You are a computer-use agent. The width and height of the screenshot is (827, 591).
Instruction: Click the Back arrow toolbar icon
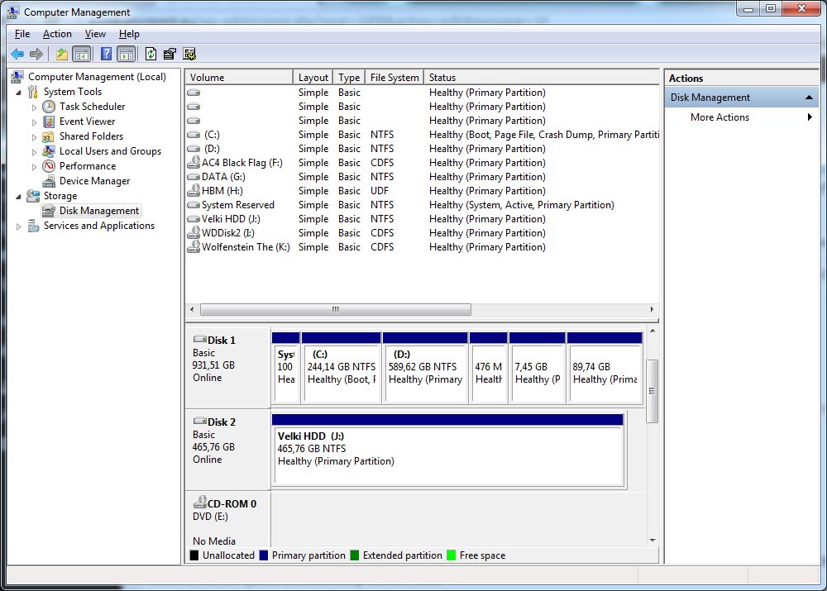[17, 55]
